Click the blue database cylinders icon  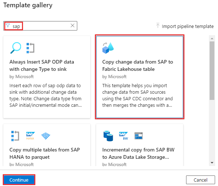coord(108,136)
